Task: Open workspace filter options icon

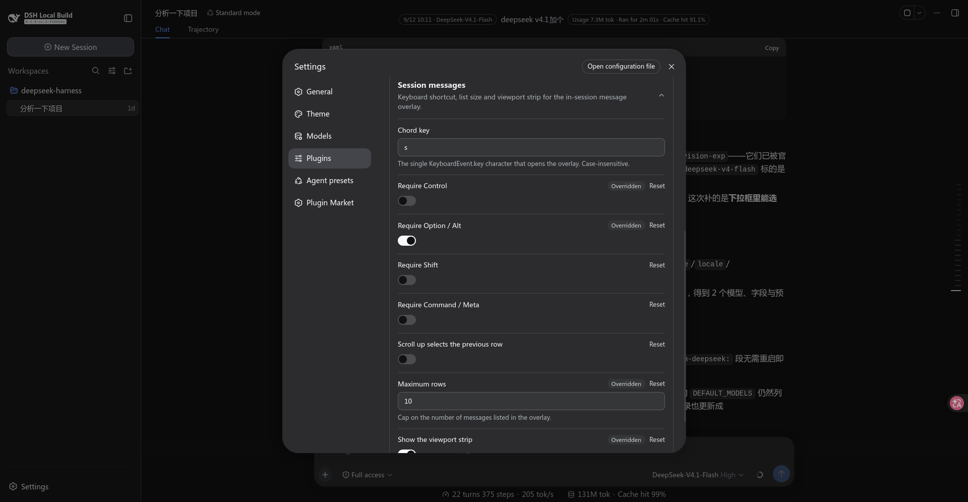Action: [x=112, y=71]
